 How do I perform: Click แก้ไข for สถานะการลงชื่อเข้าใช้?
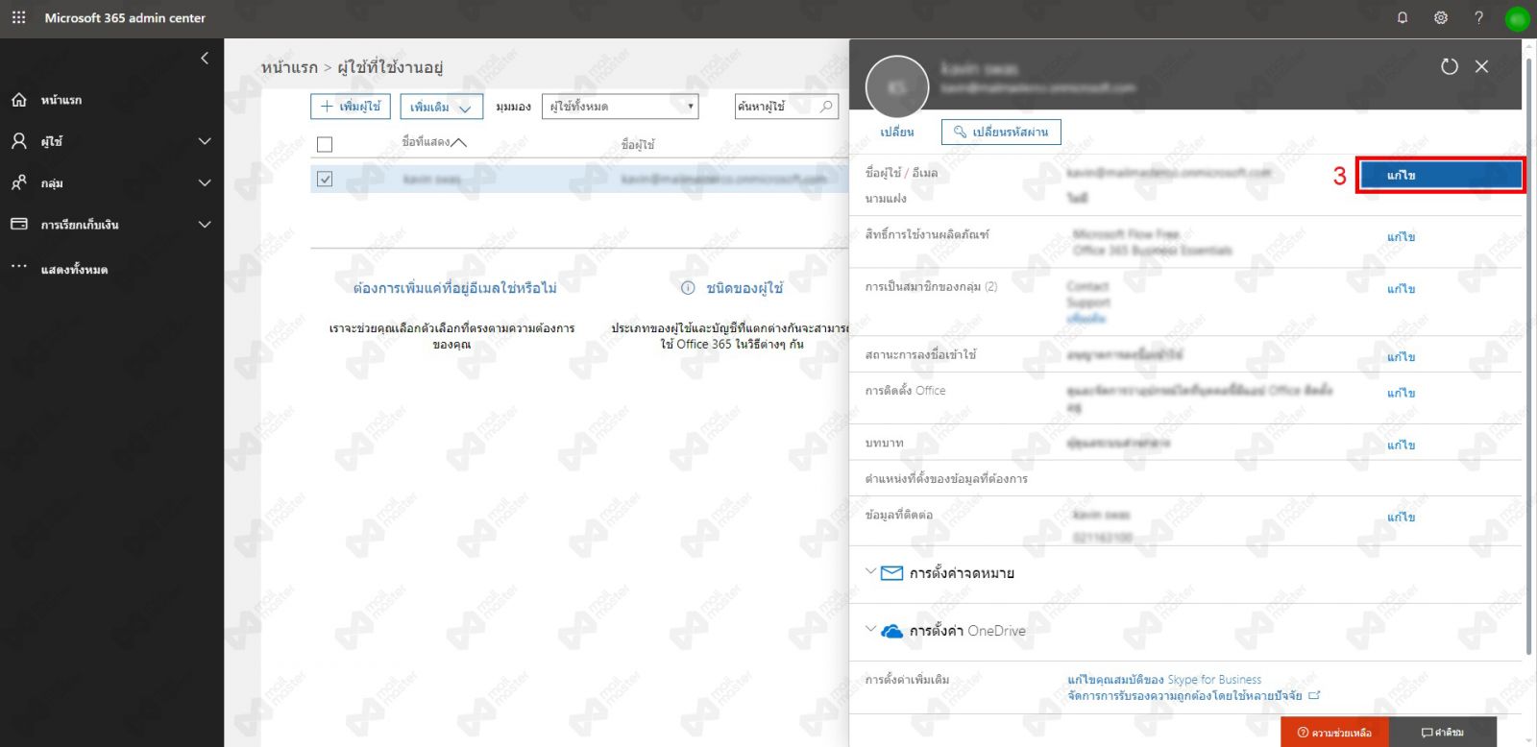point(1402,357)
